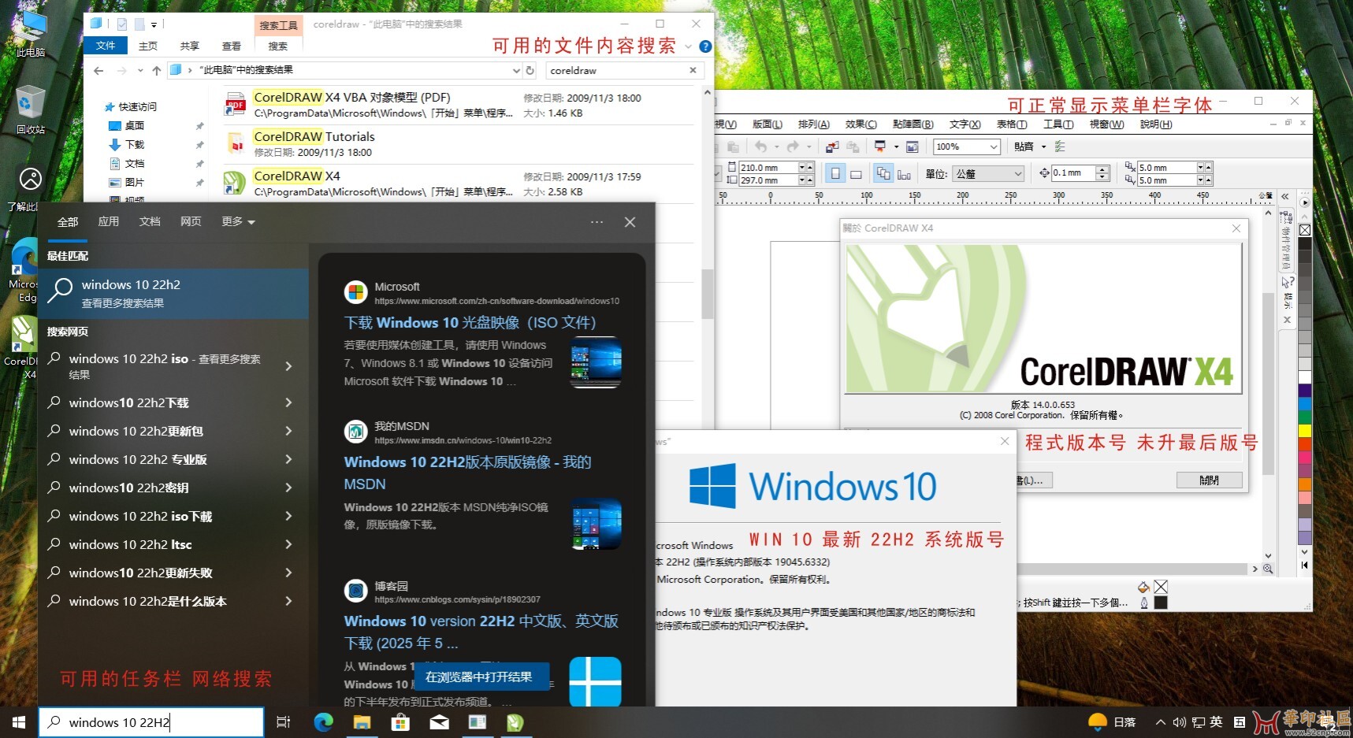Open Microsoft Store from the taskbar
1353x738 pixels.
(x=401, y=721)
